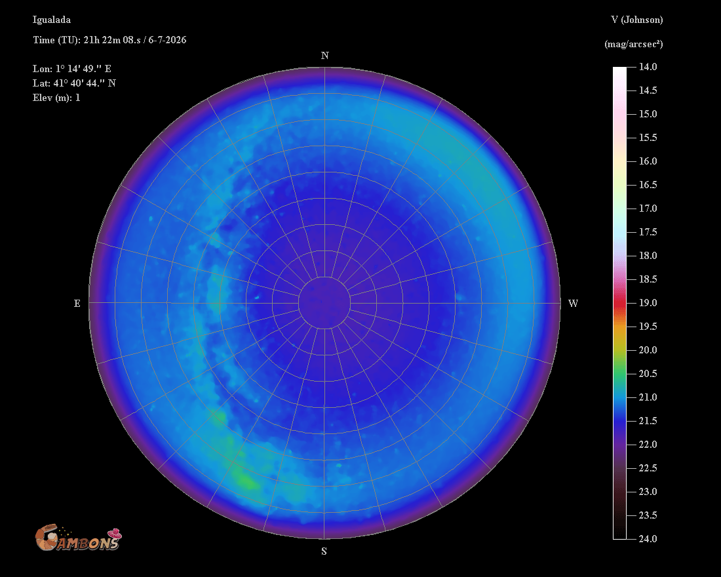Click the 21.5 blue band on color bar

(x=619, y=420)
